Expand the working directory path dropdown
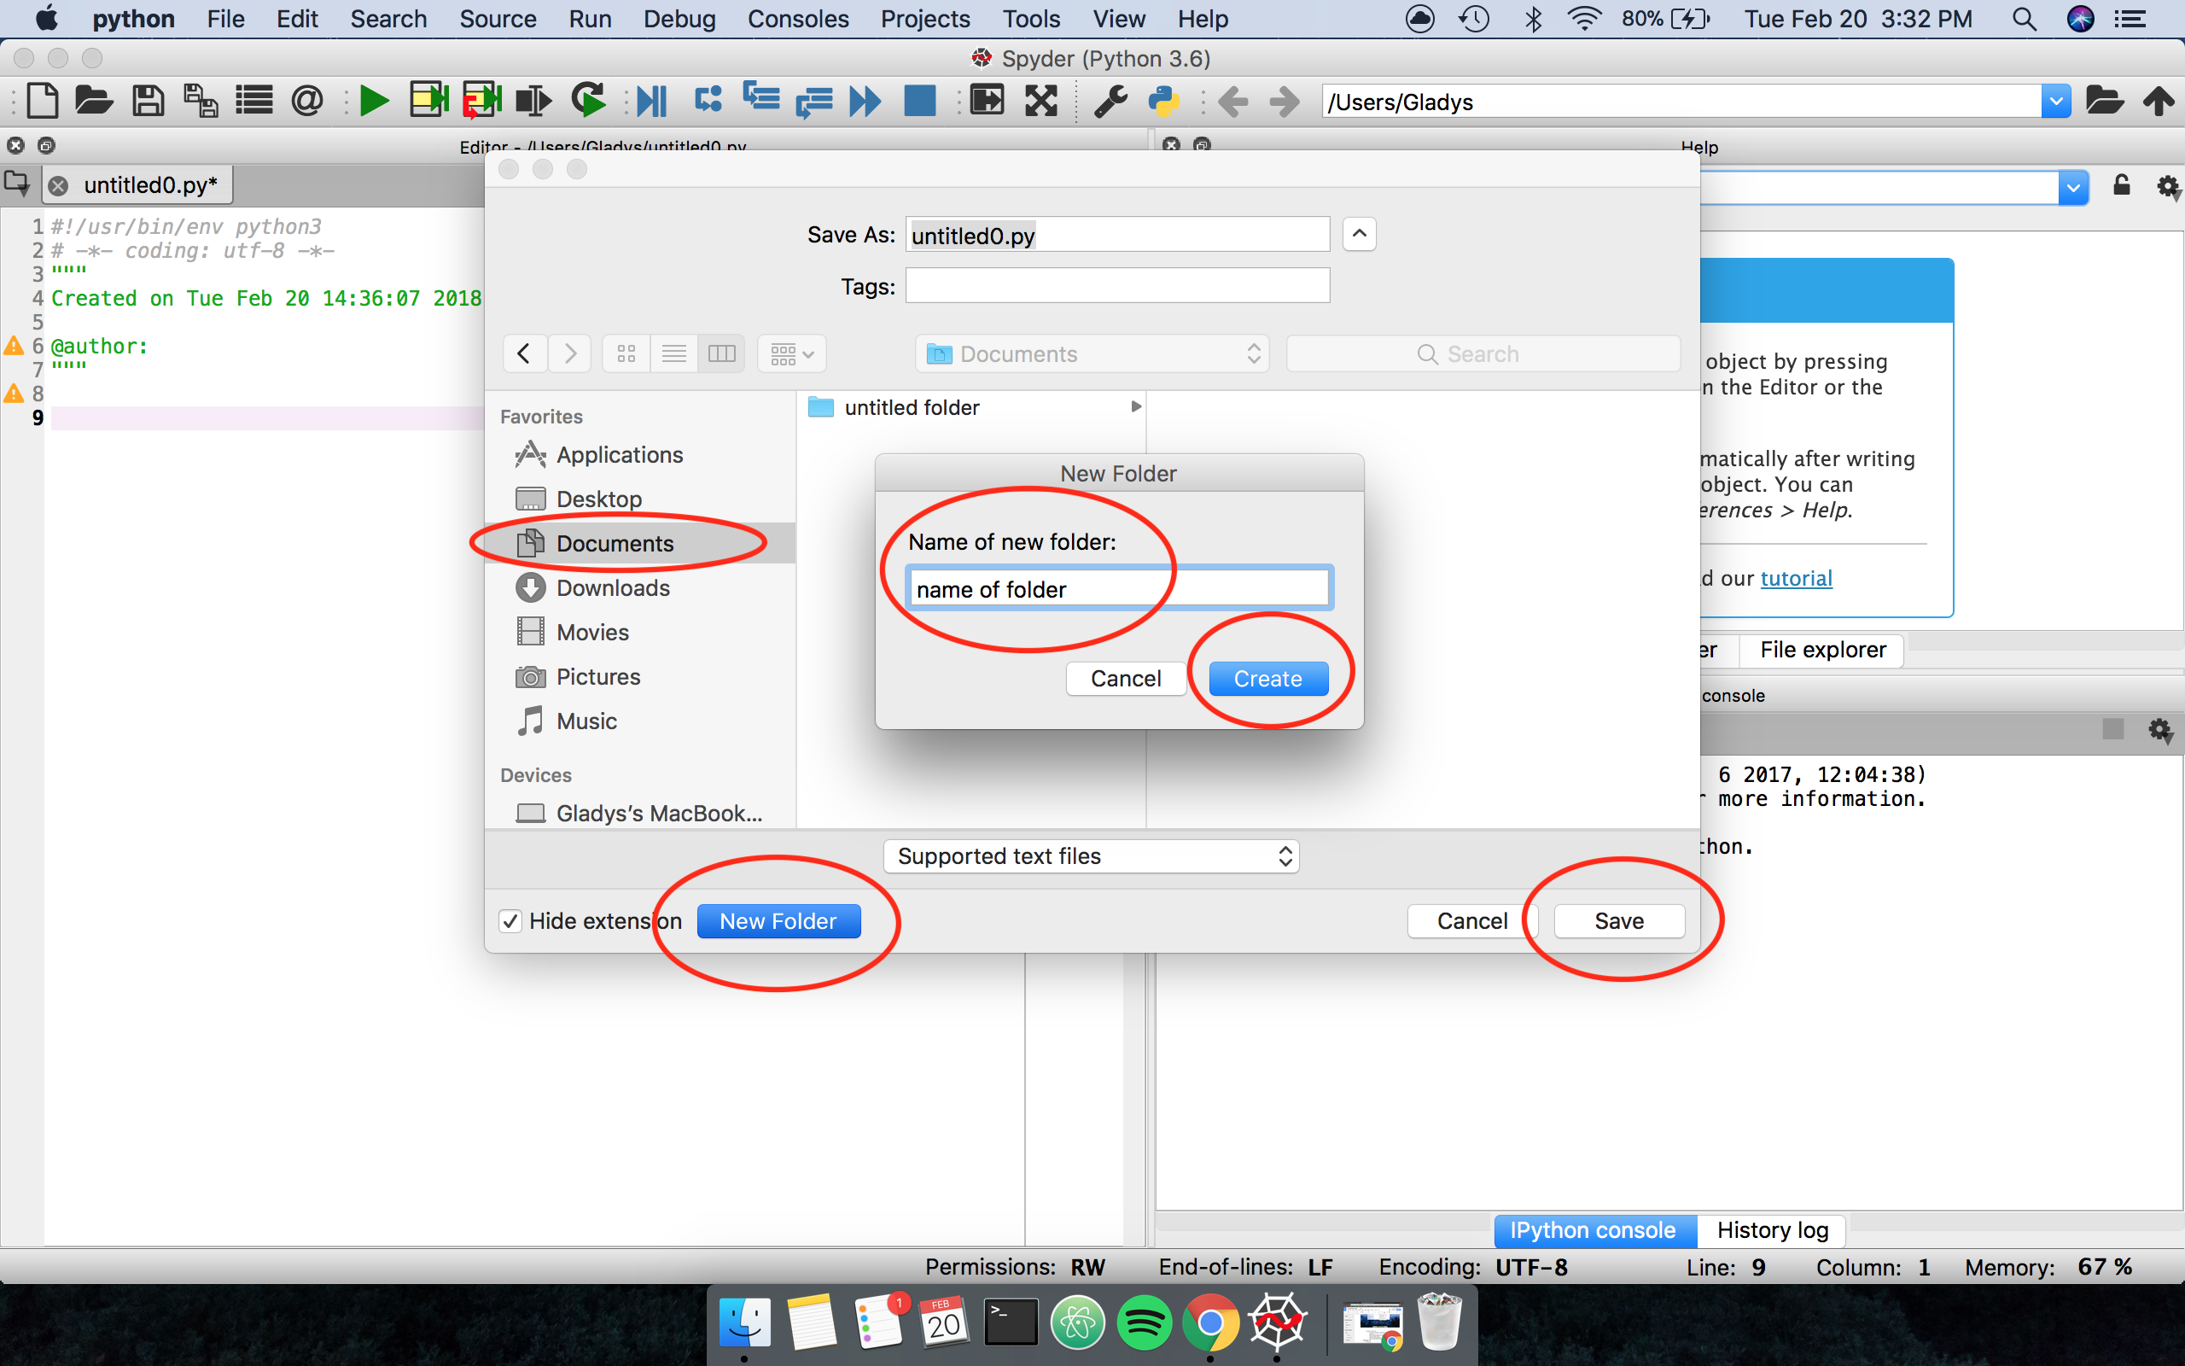The width and height of the screenshot is (2185, 1366). click(2056, 100)
